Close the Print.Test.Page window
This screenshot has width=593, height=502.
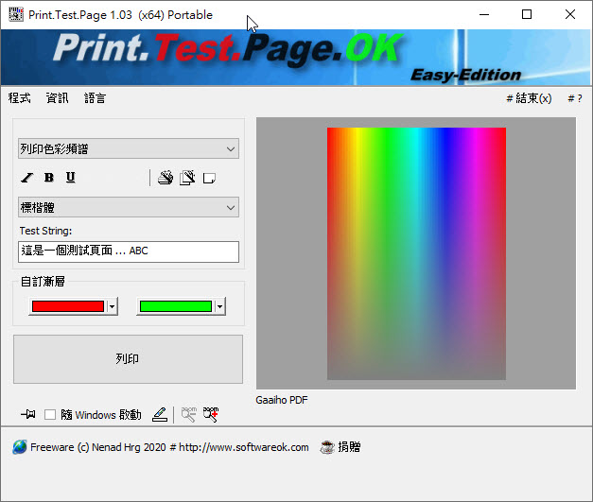tap(570, 14)
